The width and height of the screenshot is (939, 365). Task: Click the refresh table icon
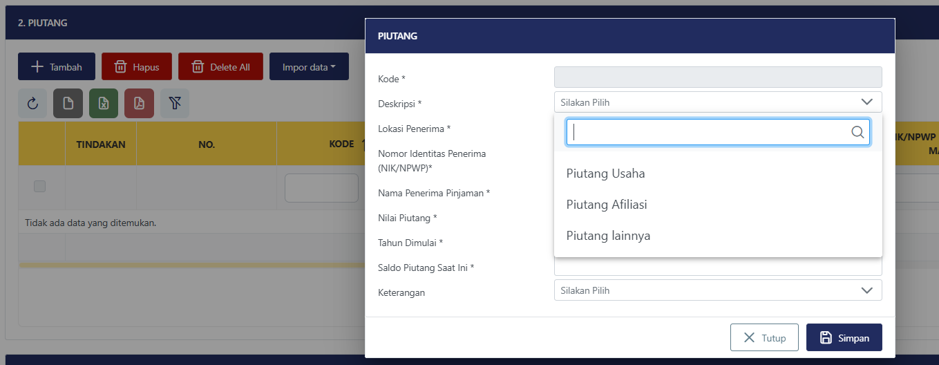32,104
